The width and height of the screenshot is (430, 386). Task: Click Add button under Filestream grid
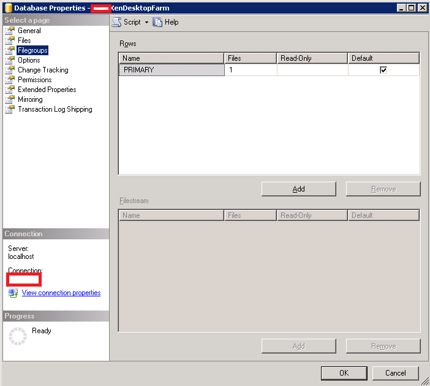299,346
